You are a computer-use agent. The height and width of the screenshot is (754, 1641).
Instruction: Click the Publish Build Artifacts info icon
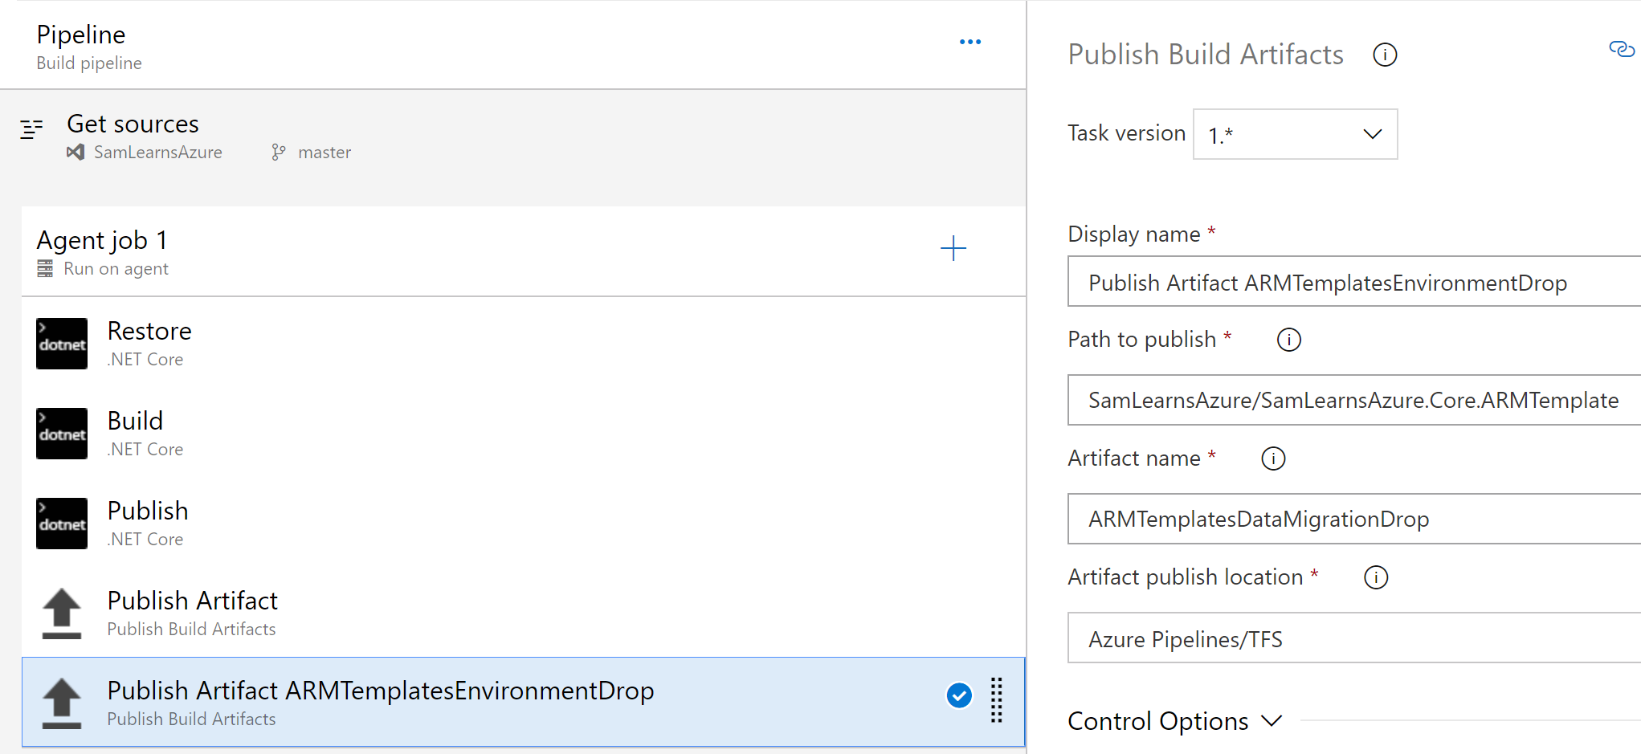tap(1385, 55)
